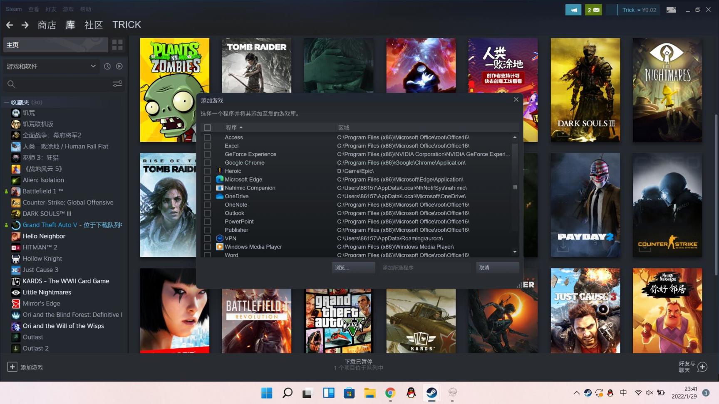This screenshot has height=404, width=719.
Task: Check the Outlook checkbox
Action: pyautogui.click(x=207, y=213)
